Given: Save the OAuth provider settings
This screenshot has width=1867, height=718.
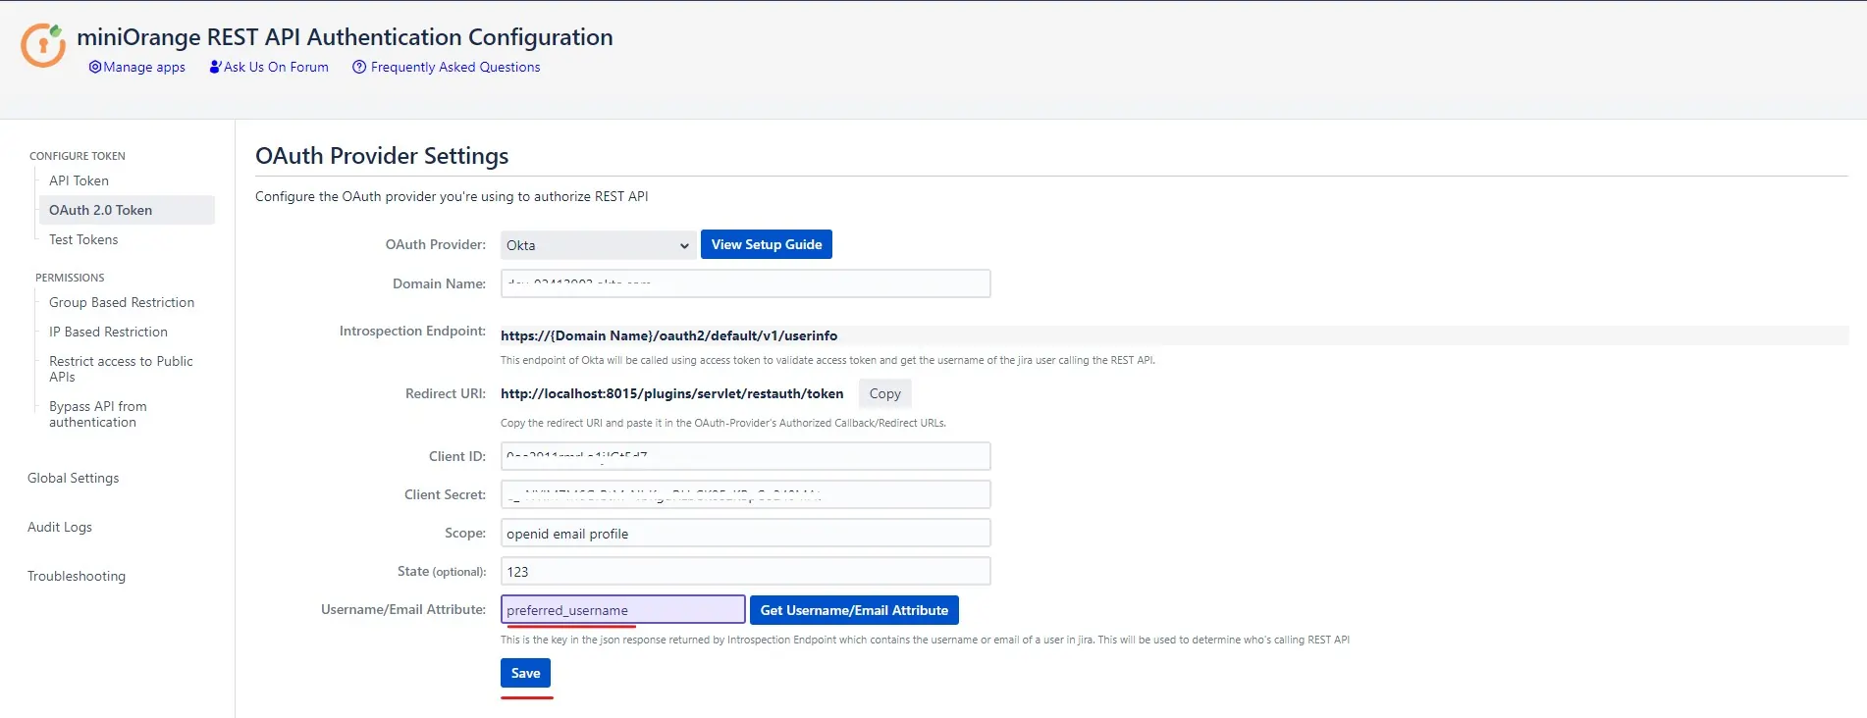Looking at the screenshot, I should tap(525, 673).
